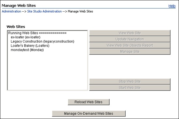
Task: Go to Administration breadcrumb link
Action: point(11,11)
